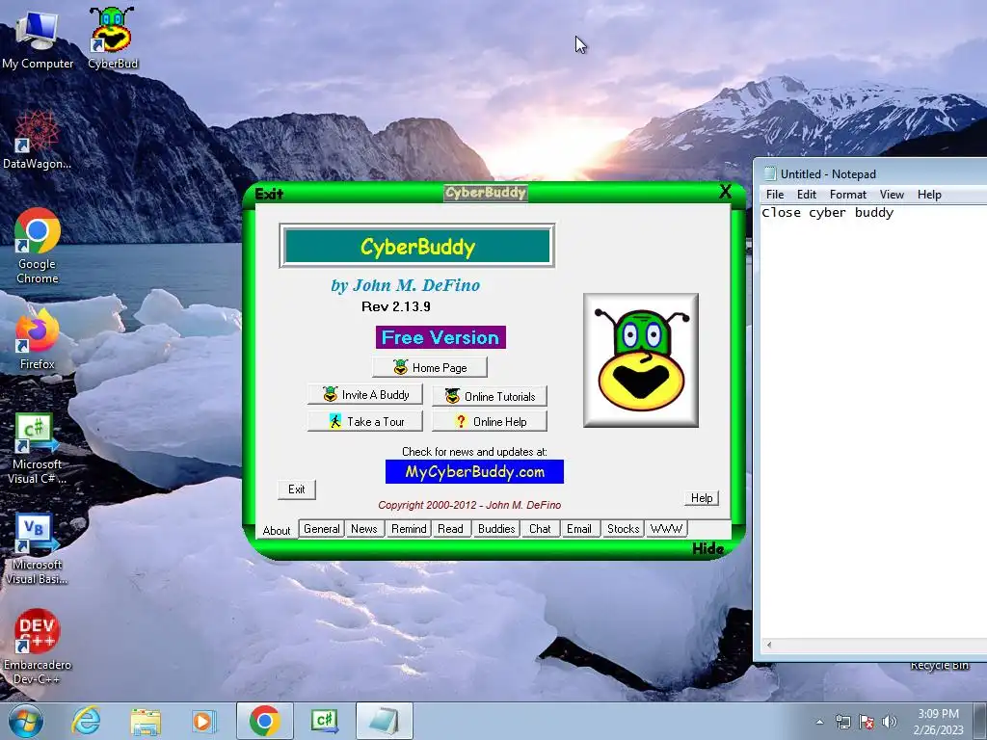Screen dimensions: 987x740
Task: Click Notepad's horizontal scrollbar left arrow
Action: [x=768, y=645]
